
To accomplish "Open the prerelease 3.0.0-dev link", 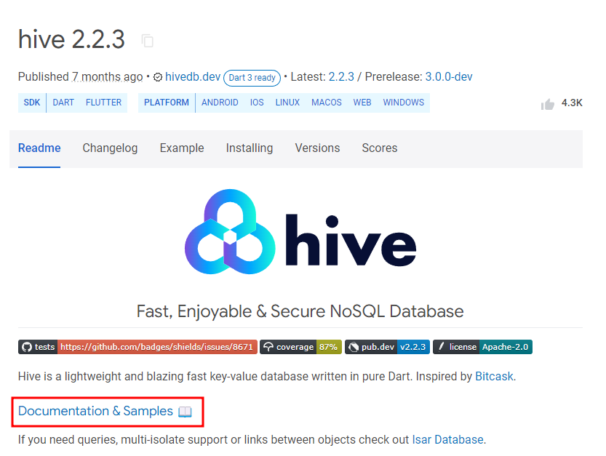I will tap(449, 76).
